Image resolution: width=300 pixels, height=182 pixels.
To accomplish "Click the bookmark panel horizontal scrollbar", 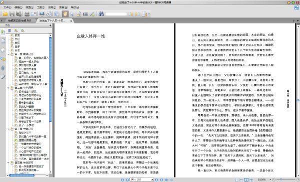I will pos(22,176).
